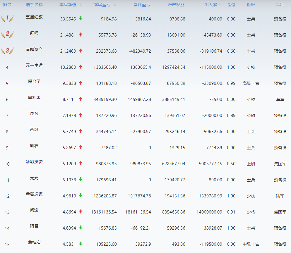This screenshot has height=253, width=291.
Task: Select the 上尉 rank cell
Action: [x=251, y=164]
